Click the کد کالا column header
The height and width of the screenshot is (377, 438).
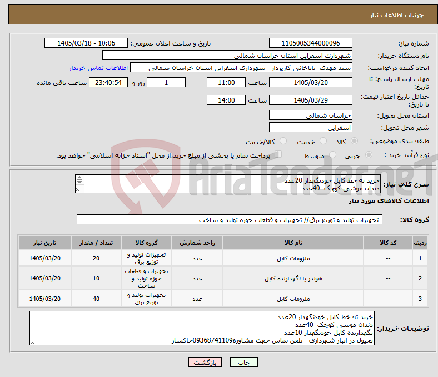coord(388,243)
